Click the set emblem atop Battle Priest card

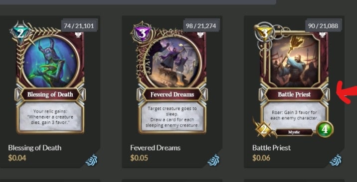pos(322,35)
